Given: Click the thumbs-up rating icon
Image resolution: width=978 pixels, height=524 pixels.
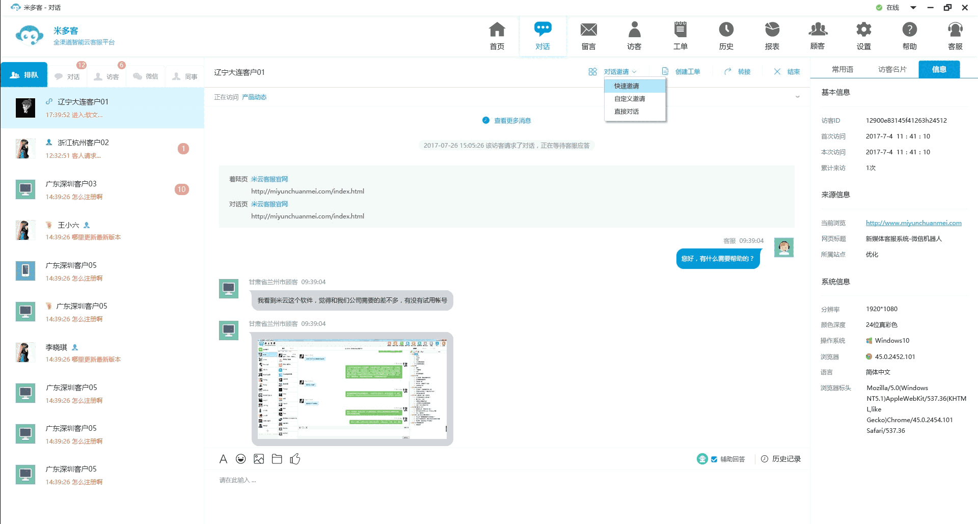Looking at the screenshot, I should [295, 459].
